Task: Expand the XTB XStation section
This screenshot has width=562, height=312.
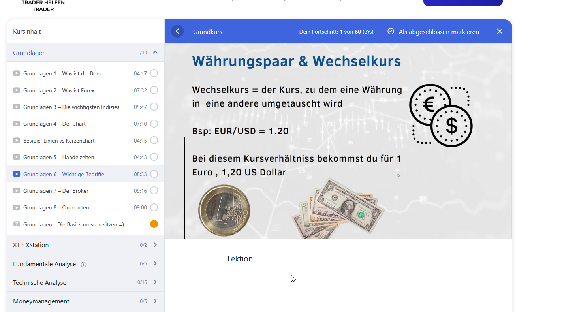Action: pyautogui.click(x=155, y=245)
